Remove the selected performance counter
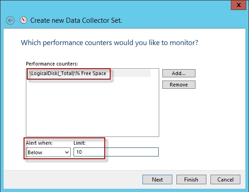249x192 pixels. pyautogui.click(x=179, y=85)
